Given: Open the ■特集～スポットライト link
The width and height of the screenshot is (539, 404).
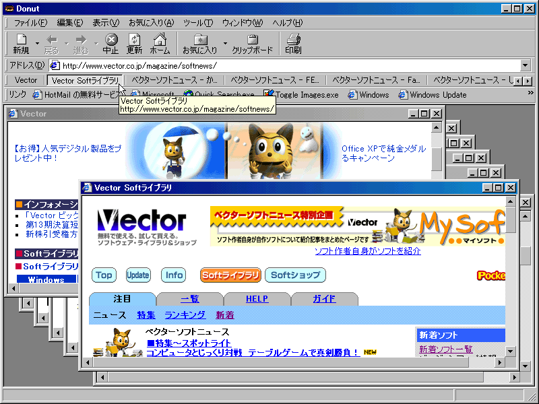Looking at the screenshot, I should (x=189, y=343).
